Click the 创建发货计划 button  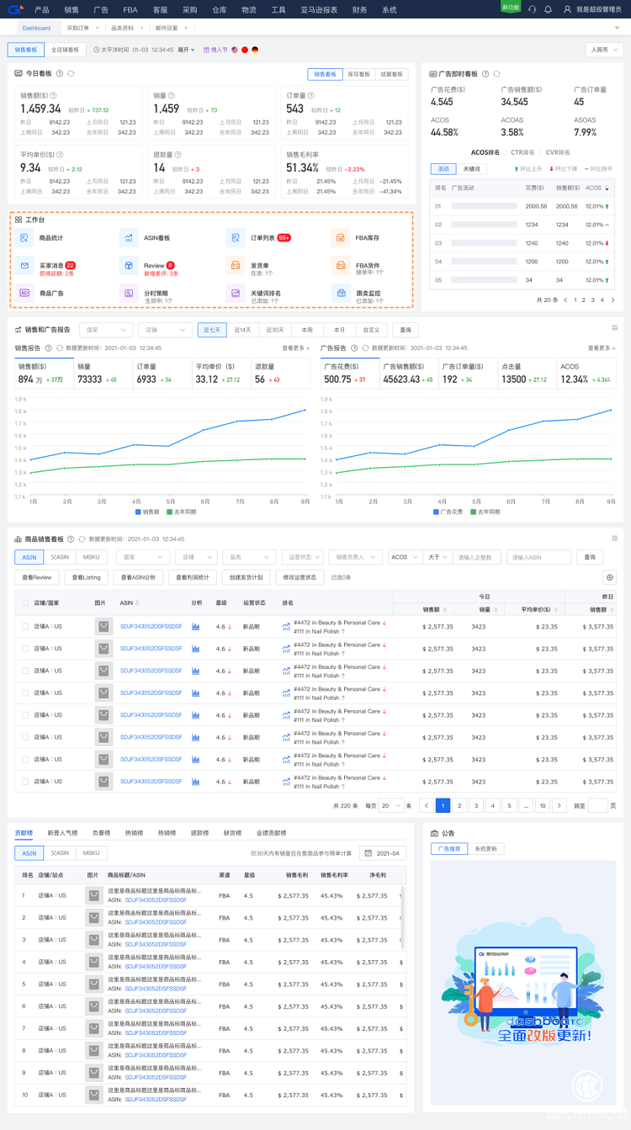coord(246,577)
